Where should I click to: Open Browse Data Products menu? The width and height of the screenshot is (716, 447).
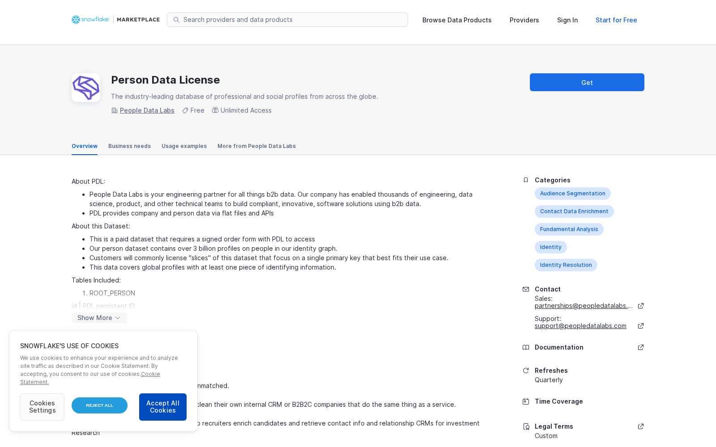click(457, 20)
